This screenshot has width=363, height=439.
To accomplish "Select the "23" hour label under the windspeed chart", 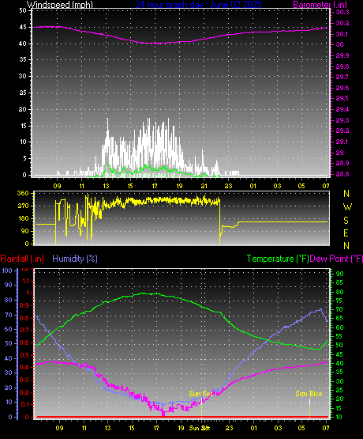I will (229, 186).
